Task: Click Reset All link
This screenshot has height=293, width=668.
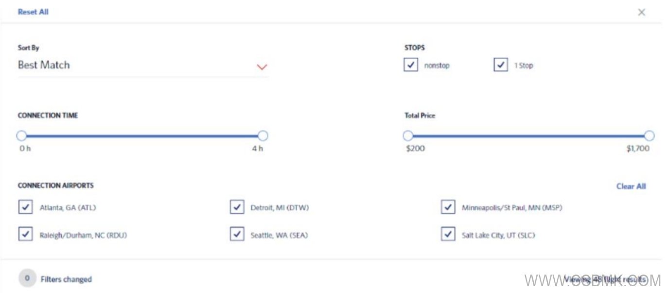Action: point(33,12)
